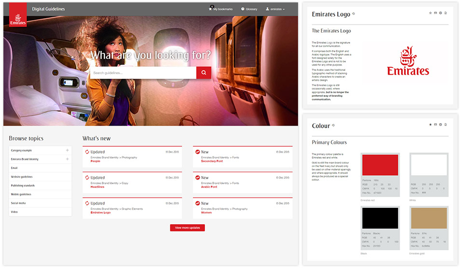Click the globe icon on Colour panel
463x268 pixels.
(440, 125)
